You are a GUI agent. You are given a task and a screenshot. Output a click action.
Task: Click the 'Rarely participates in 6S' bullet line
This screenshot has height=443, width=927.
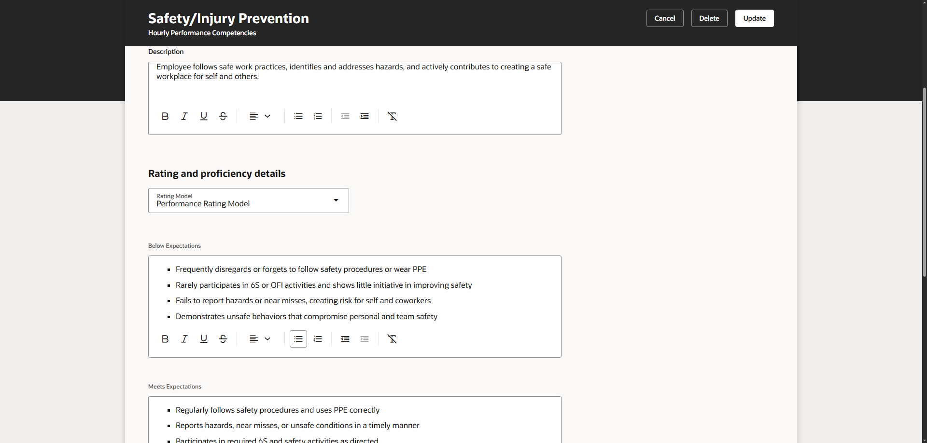pyautogui.click(x=324, y=285)
